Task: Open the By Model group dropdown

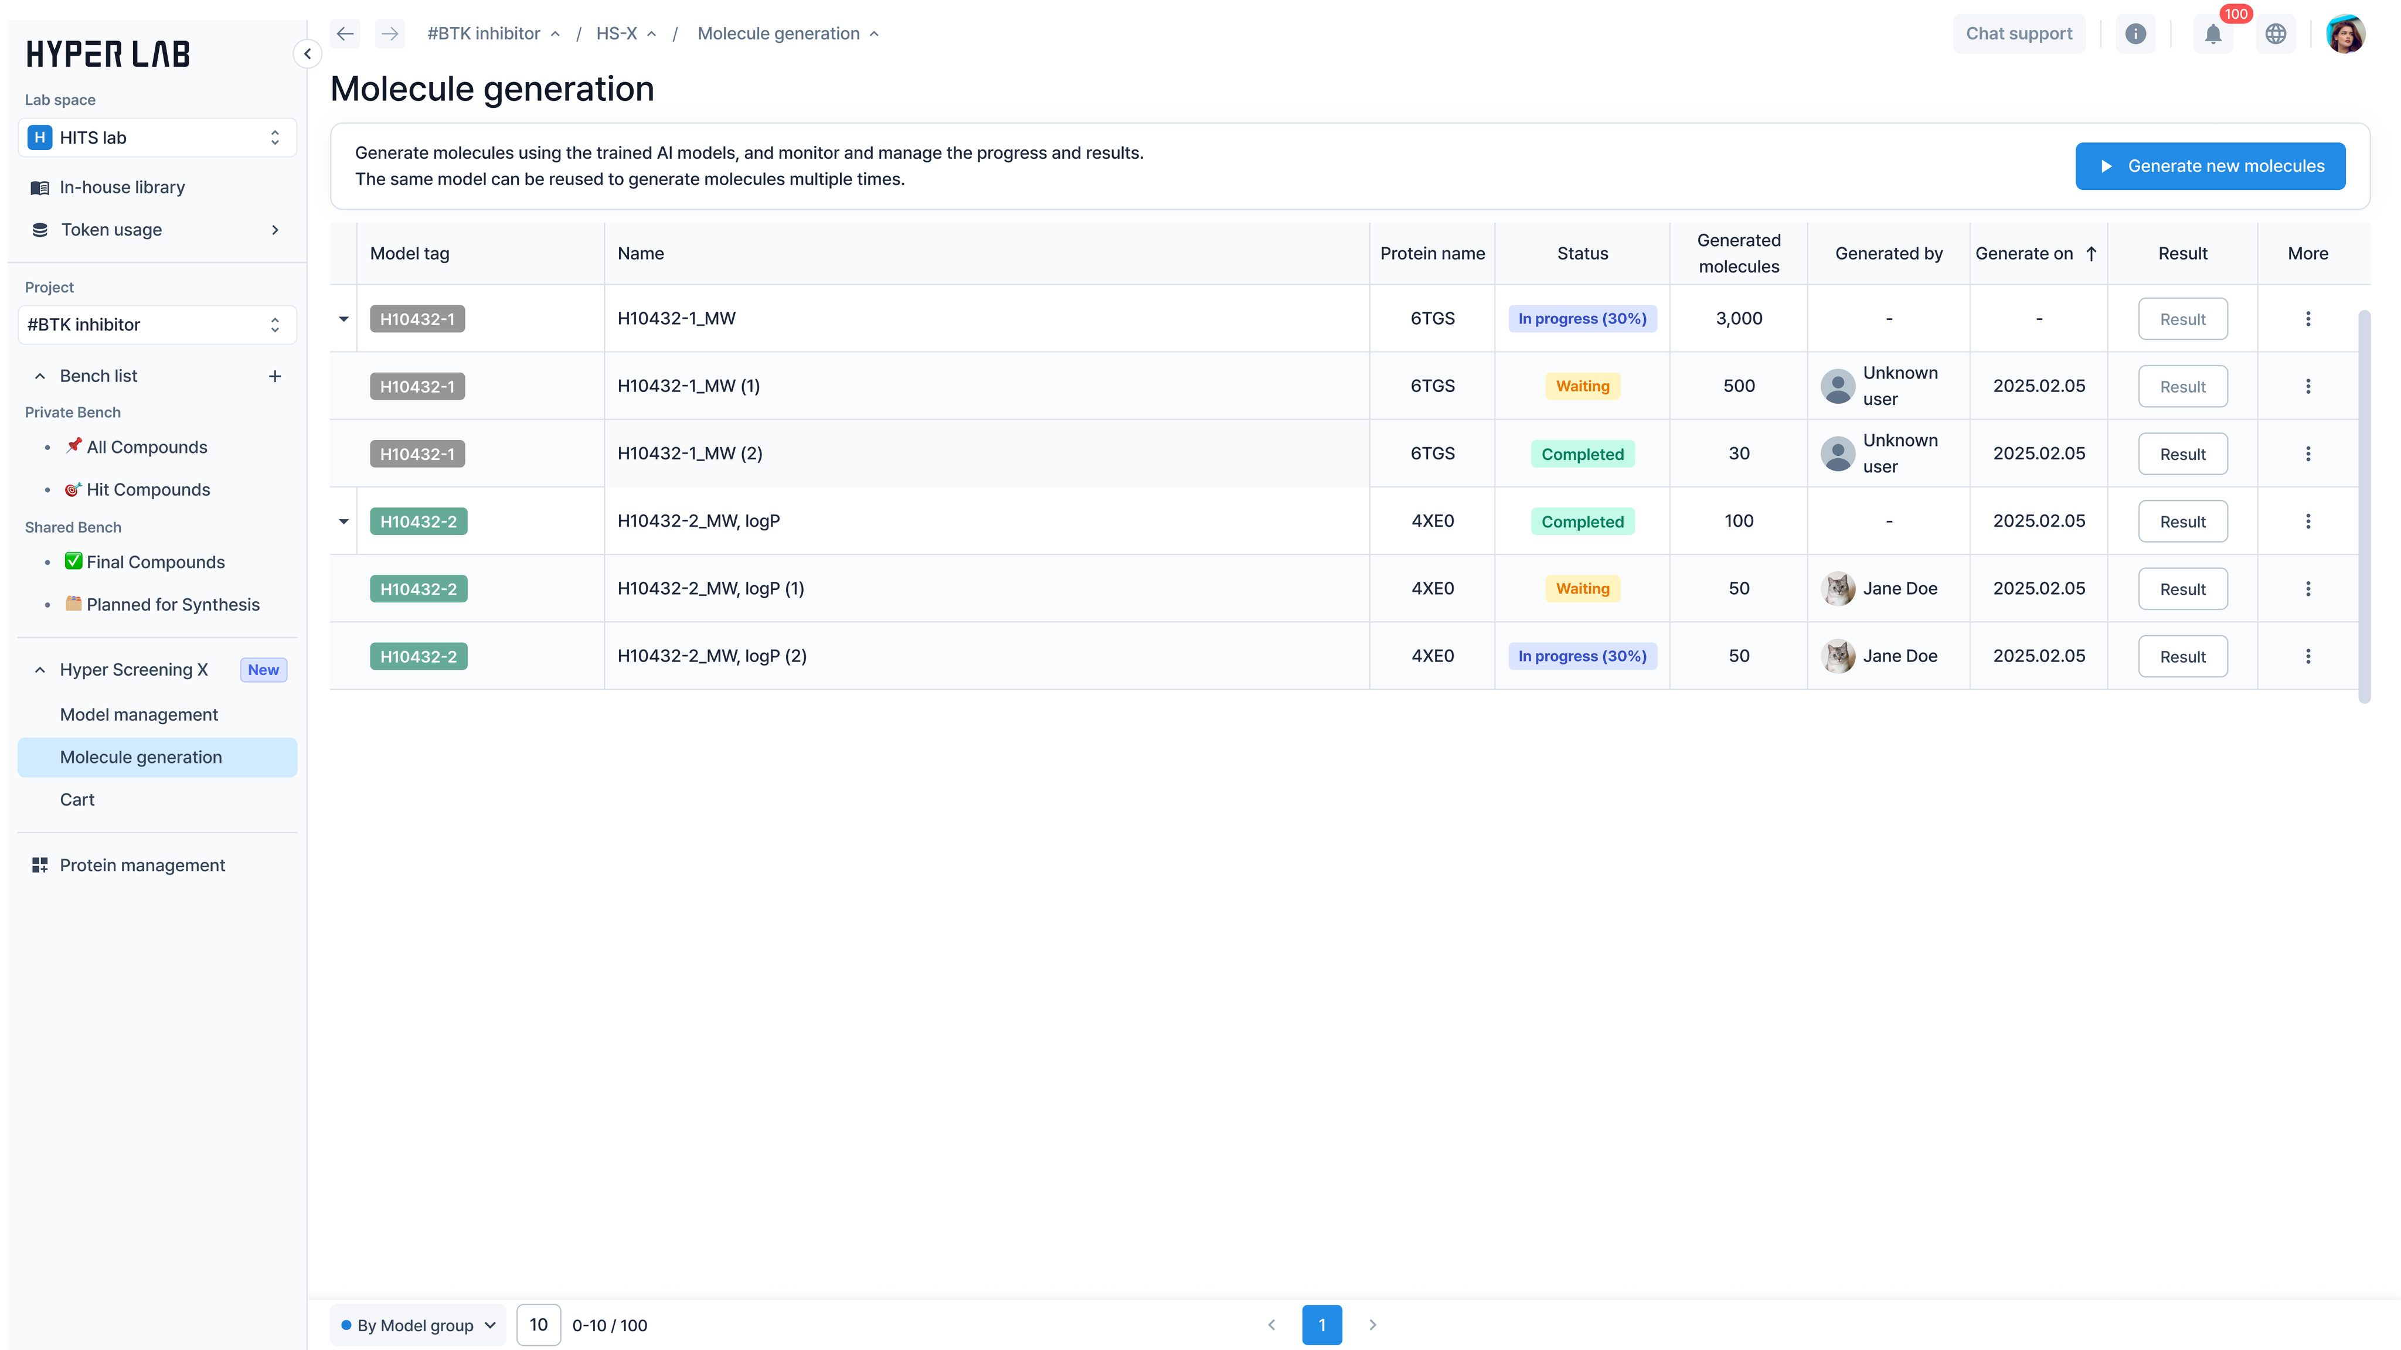Action: [x=417, y=1325]
